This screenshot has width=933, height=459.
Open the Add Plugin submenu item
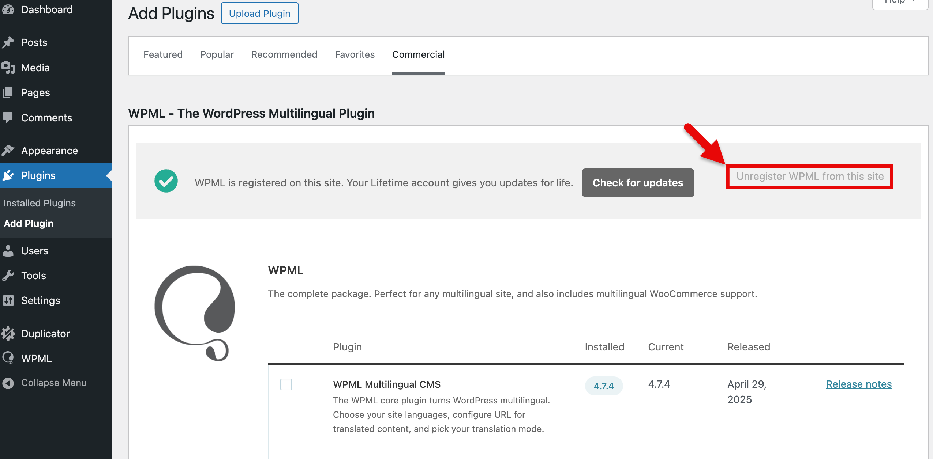pyautogui.click(x=29, y=224)
